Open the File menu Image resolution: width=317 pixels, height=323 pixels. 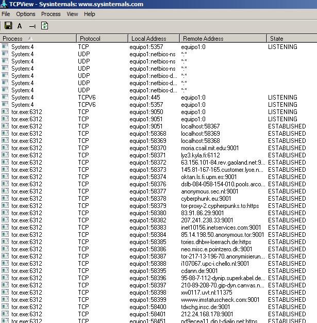[6, 14]
